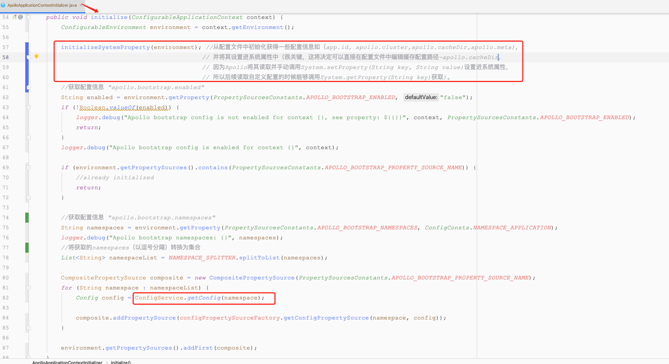This screenshot has height=364, width=669.
Task: Click line number 58 in gutter
Action: [x=6, y=57]
